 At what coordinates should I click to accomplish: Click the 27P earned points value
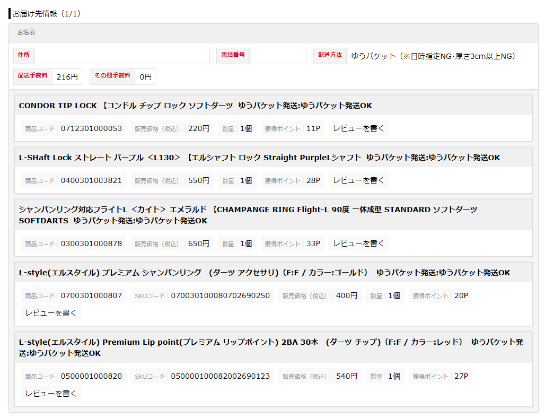[x=461, y=376]
